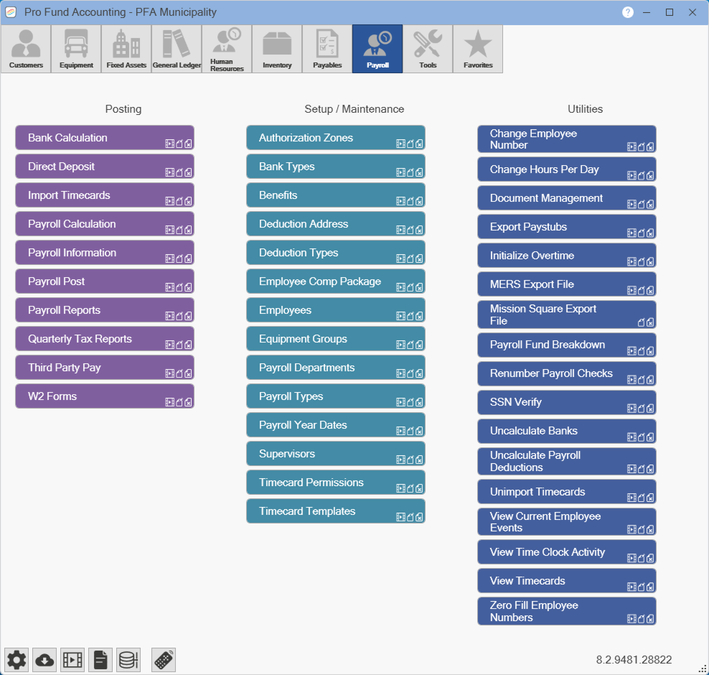
Task: Click video icon on Export Paystubs button
Action: (x=632, y=233)
